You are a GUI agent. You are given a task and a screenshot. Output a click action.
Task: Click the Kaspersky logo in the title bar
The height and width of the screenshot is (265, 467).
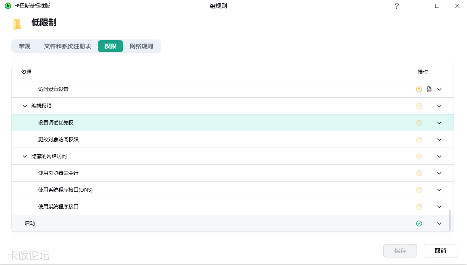click(8, 5)
